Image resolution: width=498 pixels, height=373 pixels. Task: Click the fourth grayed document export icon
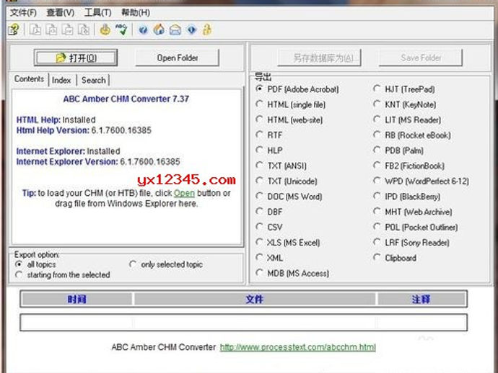tap(84, 30)
